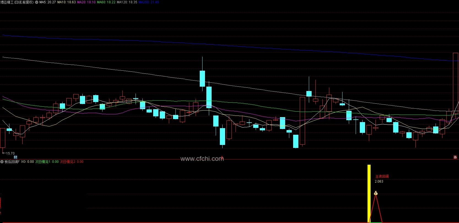459x223 pixels.
Task: Click the MA10: 18.63 value
Action: click(66, 2)
